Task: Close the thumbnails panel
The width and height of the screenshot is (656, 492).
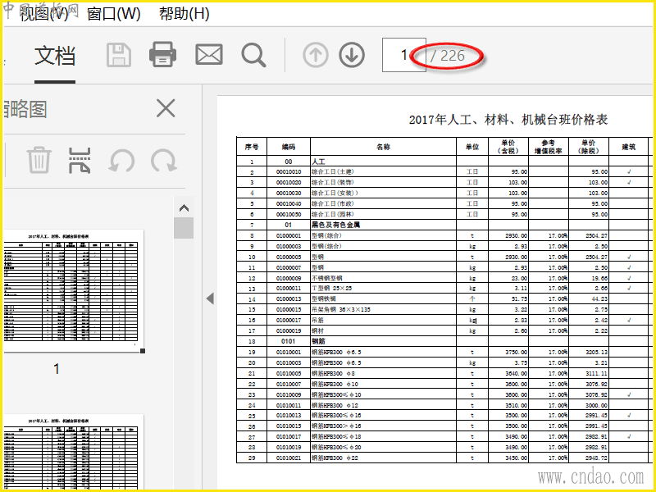Action: coord(166,108)
